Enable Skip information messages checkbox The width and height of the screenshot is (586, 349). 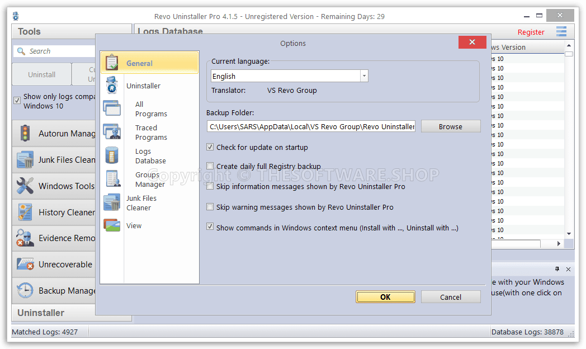[x=210, y=186]
